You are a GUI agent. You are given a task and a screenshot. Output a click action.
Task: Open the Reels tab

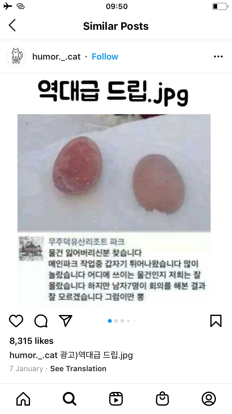pos(116,399)
